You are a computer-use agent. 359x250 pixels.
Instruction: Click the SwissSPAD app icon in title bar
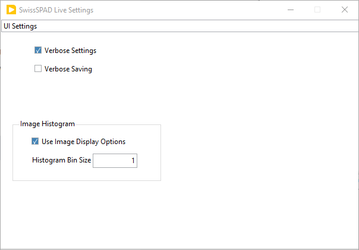coord(11,10)
